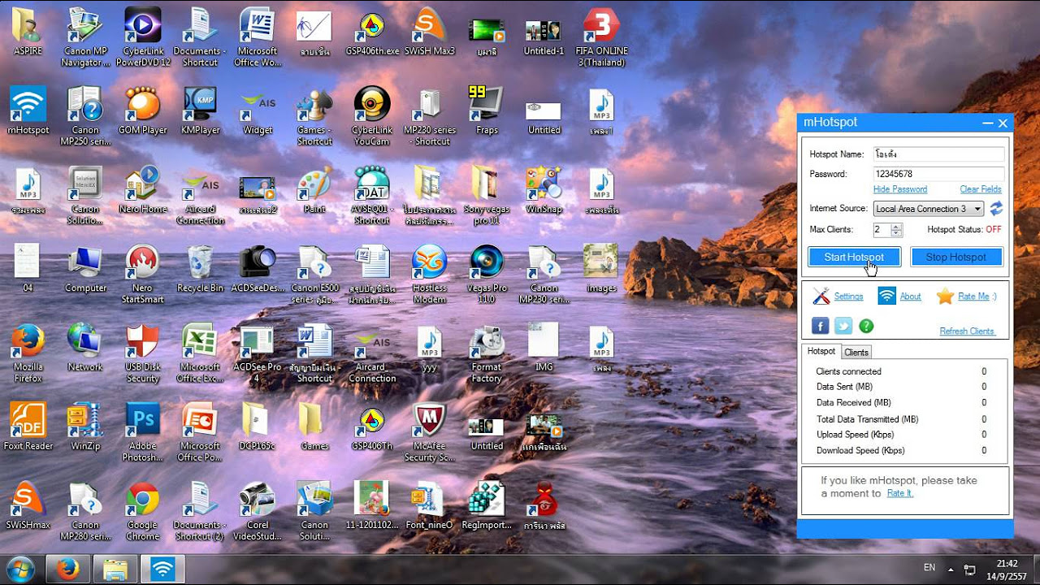The image size is (1040, 585).
Task: Click the Facebook icon in mHotspot
Action: (x=820, y=326)
